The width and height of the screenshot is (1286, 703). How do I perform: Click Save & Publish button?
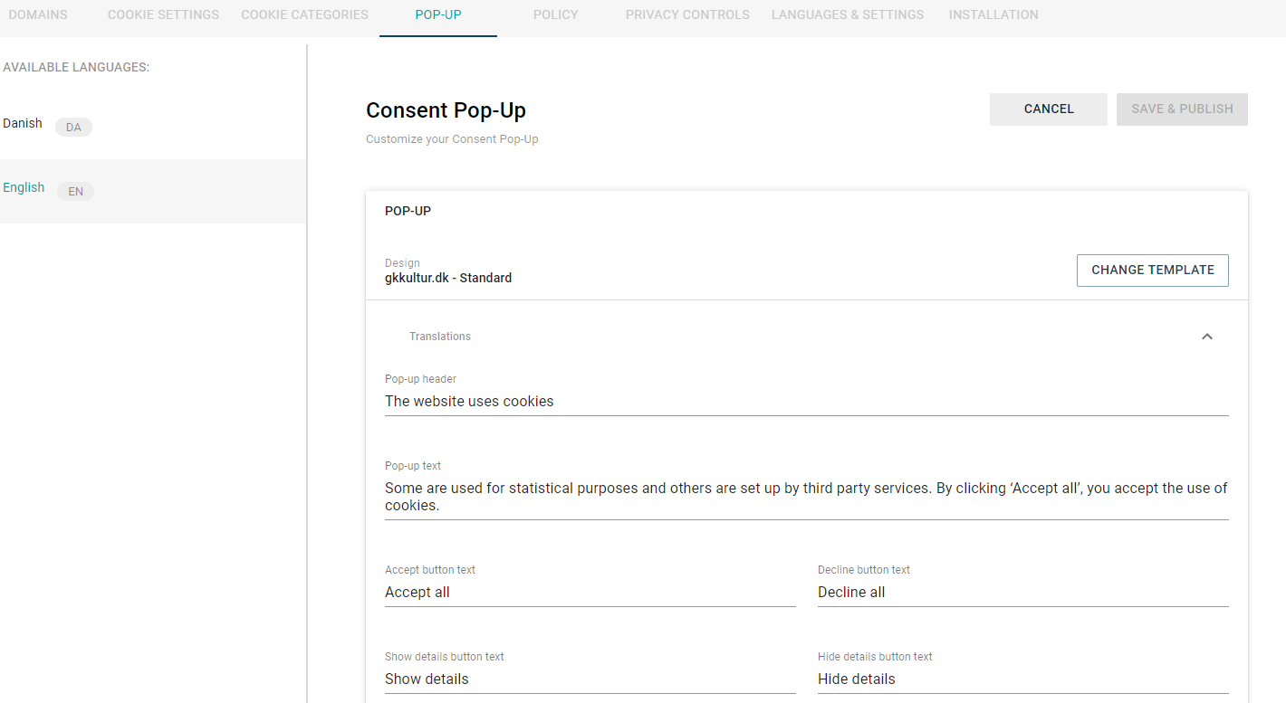pyautogui.click(x=1182, y=109)
